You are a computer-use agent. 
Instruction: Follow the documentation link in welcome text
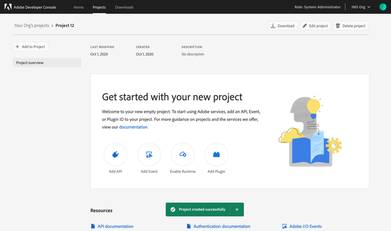(x=133, y=127)
